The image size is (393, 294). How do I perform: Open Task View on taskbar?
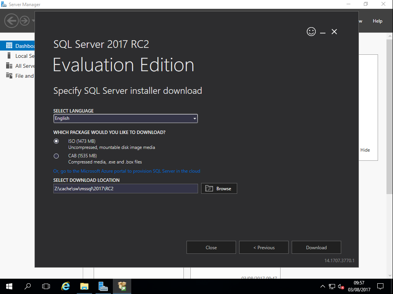46,286
